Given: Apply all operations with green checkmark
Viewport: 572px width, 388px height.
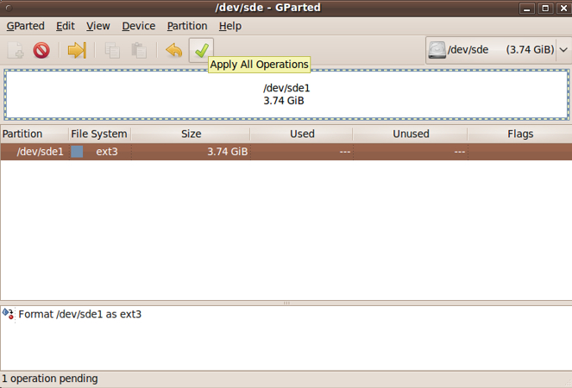Looking at the screenshot, I should [x=201, y=50].
